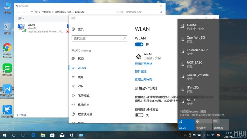Launch Google Chrome from the desktop
The image size is (247, 139).
click(7, 50)
